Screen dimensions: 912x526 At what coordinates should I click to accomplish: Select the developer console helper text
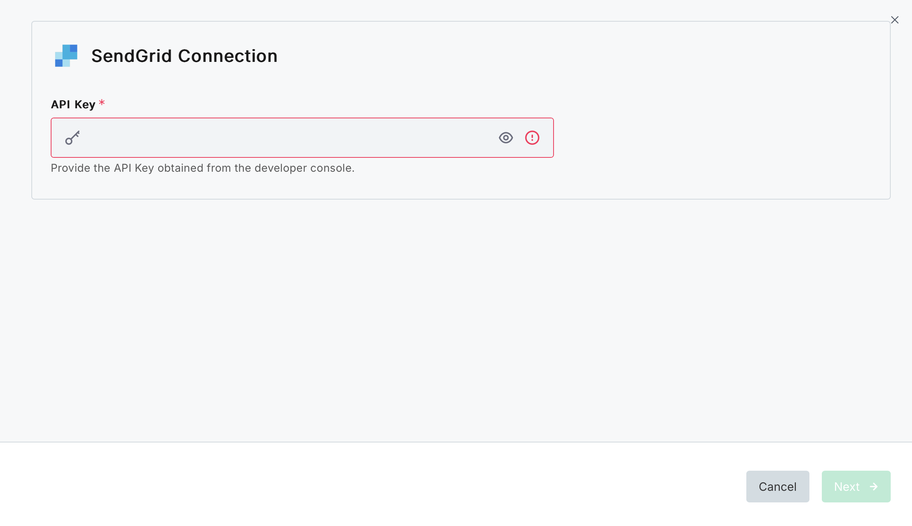click(x=202, y=168)
